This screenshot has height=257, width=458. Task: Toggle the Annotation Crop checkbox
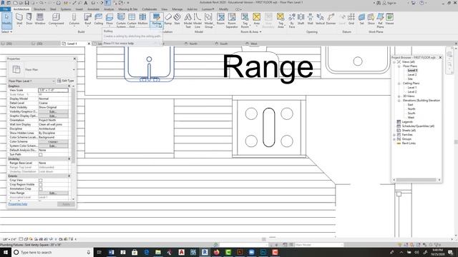(x=41, y=188)
